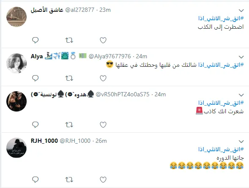Screen dimensions: 249x188
Task: Retweet RJH_1000's tweet
Action: click(69, 180)
